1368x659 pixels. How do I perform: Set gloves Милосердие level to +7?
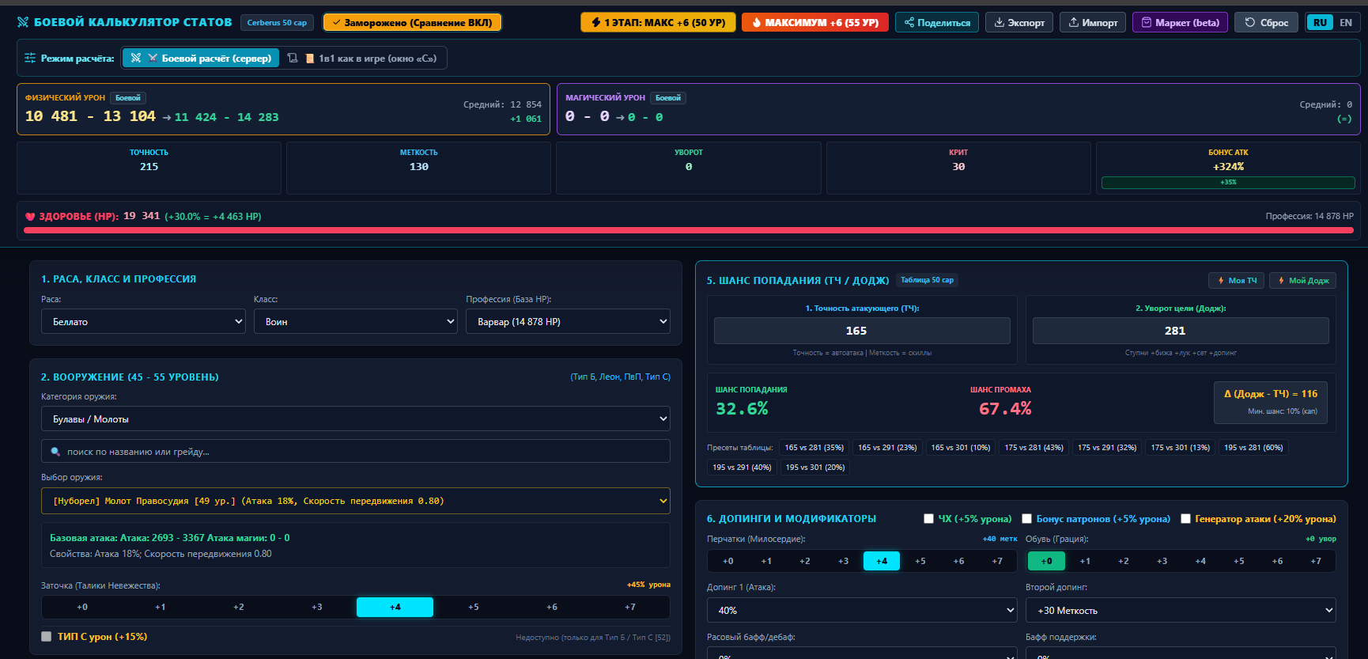(997, 561)
